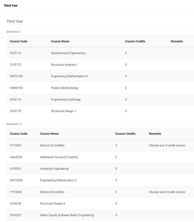Click YYY3202 remark 'Choose any 3-credit course.'
Screen dimensions: 194x222
167,192
